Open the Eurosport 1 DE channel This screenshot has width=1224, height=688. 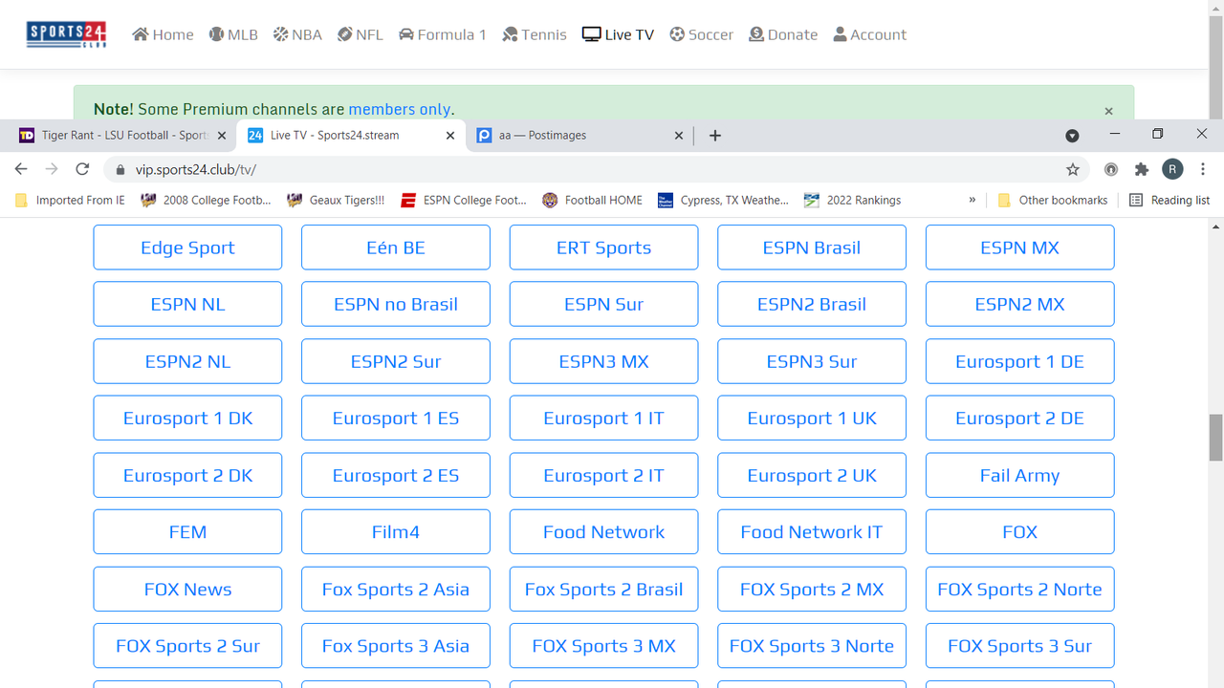tap(1019, 361)
